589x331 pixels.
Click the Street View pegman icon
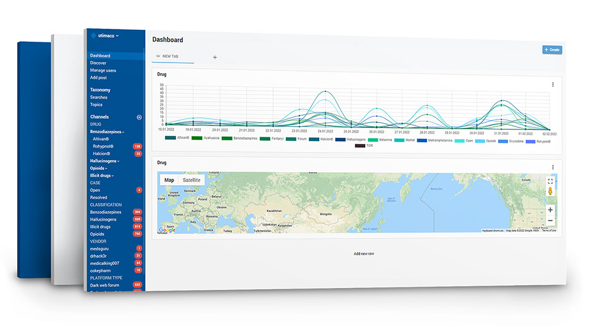(x=550, y=191)
